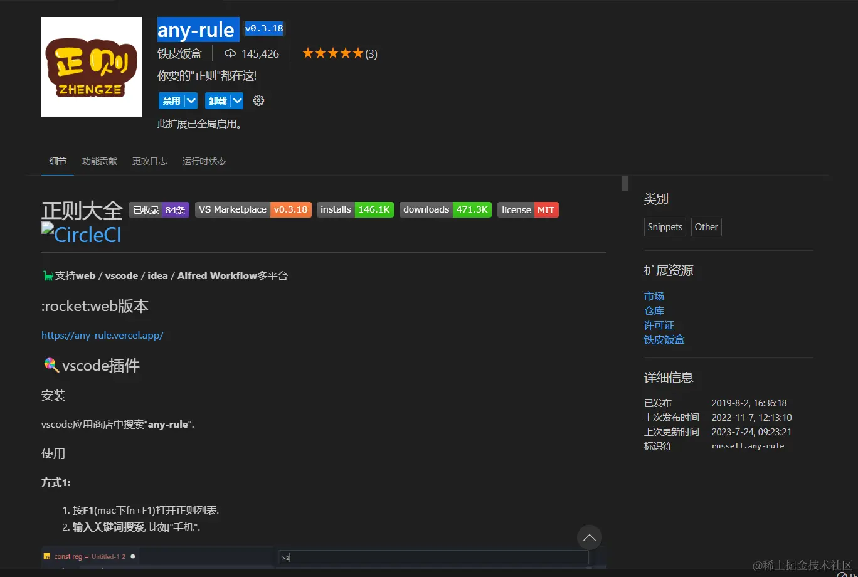Open the 许可证 license link
The width and height of the screenshot is (858, 577).
pyautogui.click(x=659, y=325)
